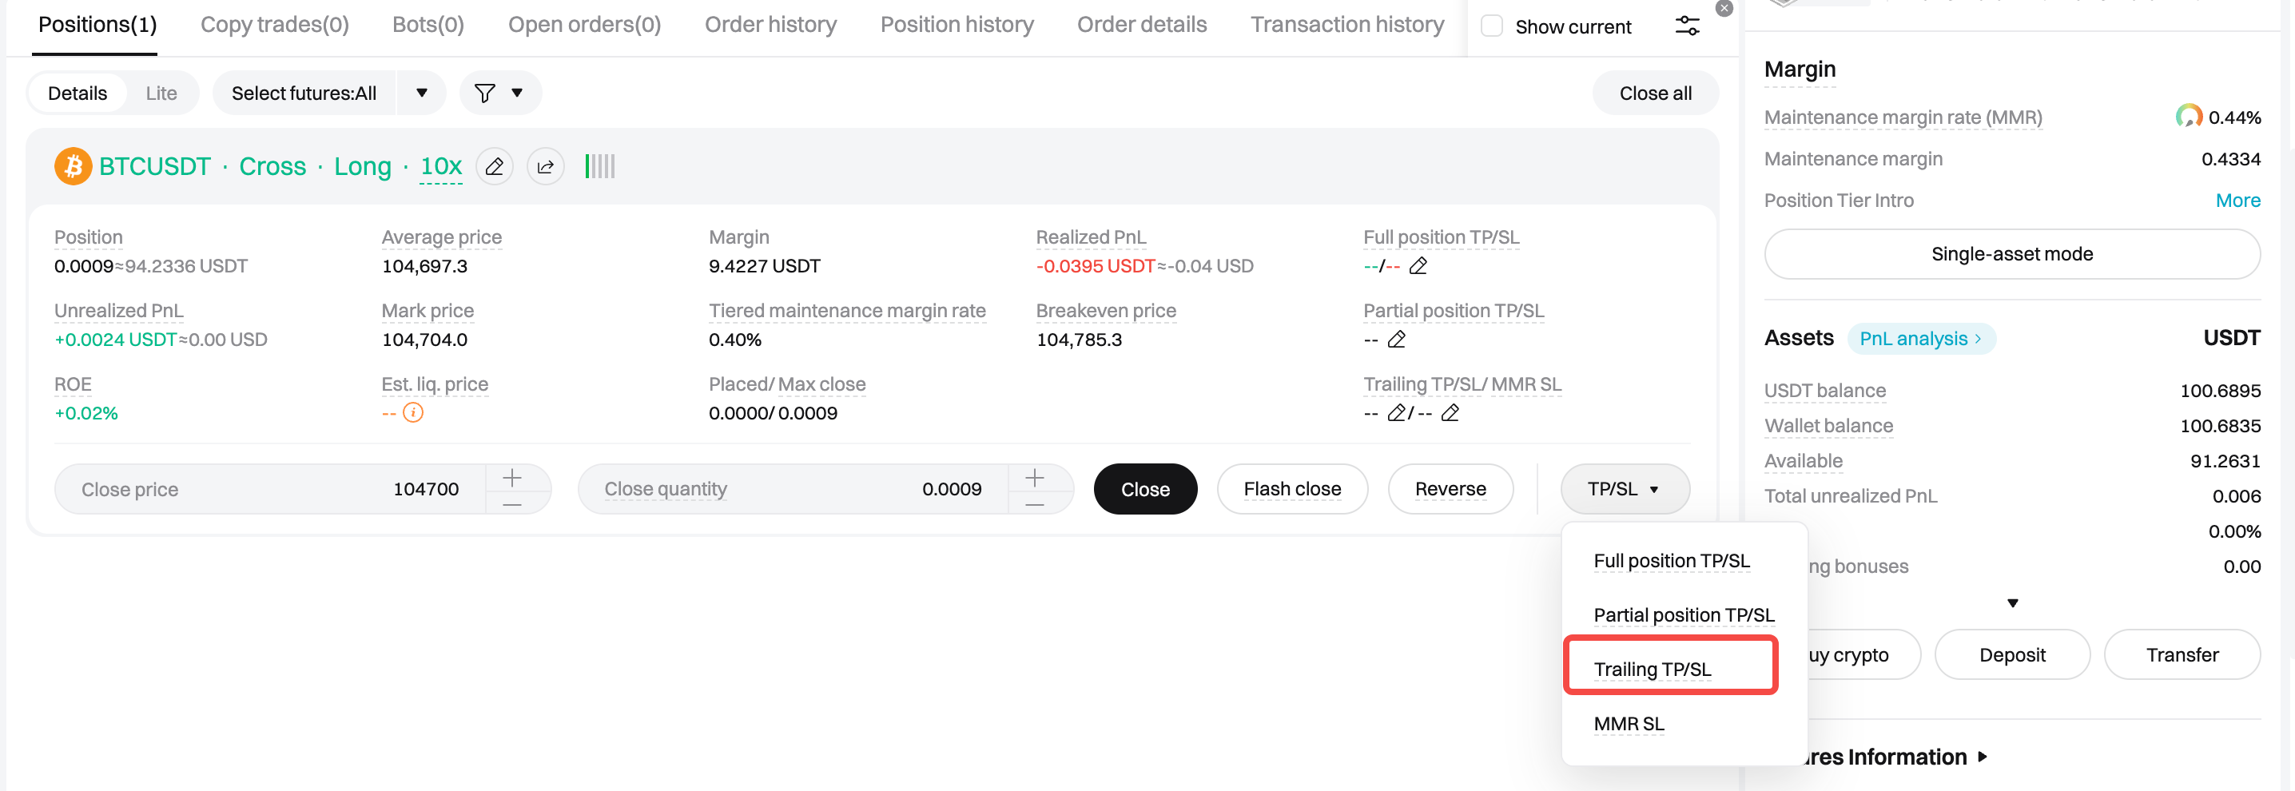Open position display settings sliders icon

pyautogui.click(x=1687, y=26)
